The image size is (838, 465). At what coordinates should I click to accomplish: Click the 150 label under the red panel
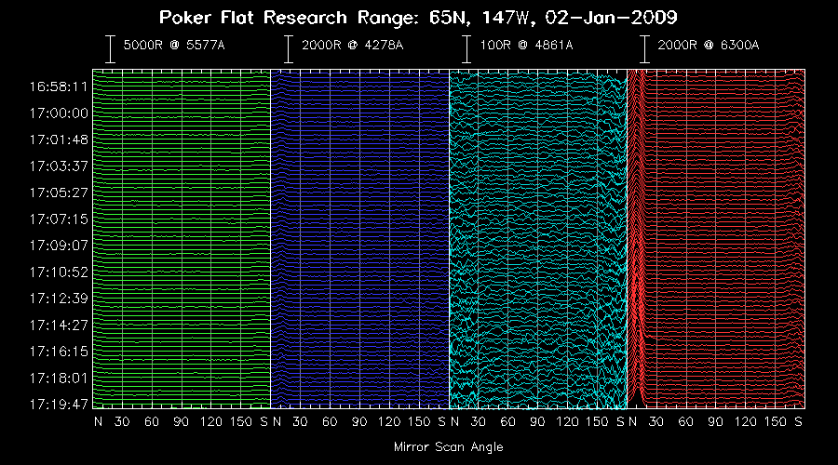coord(775,422)
